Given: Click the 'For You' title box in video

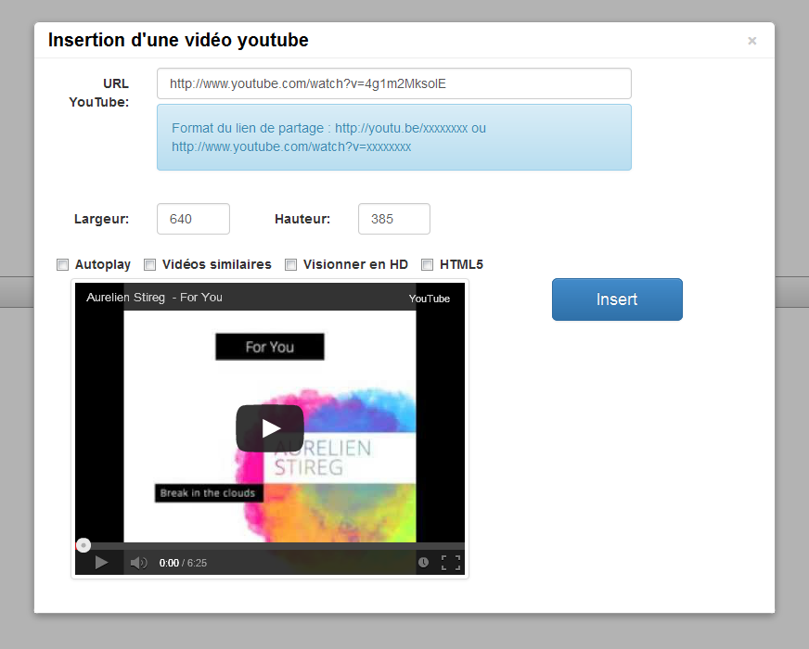Looking at the screenshot, I should [x=270, y=347].
